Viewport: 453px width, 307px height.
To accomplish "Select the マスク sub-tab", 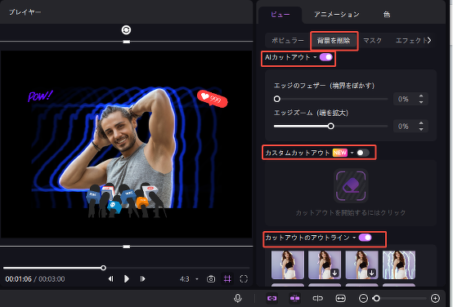I will coord(372,40).
